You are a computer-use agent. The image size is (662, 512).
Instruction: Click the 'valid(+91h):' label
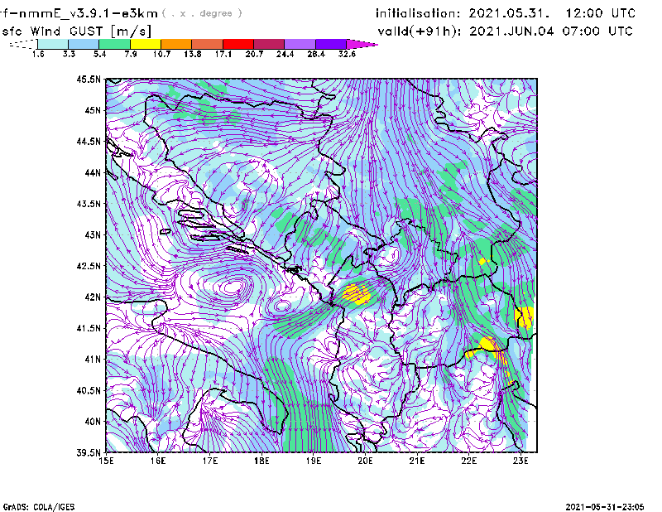tap(420, 31)
